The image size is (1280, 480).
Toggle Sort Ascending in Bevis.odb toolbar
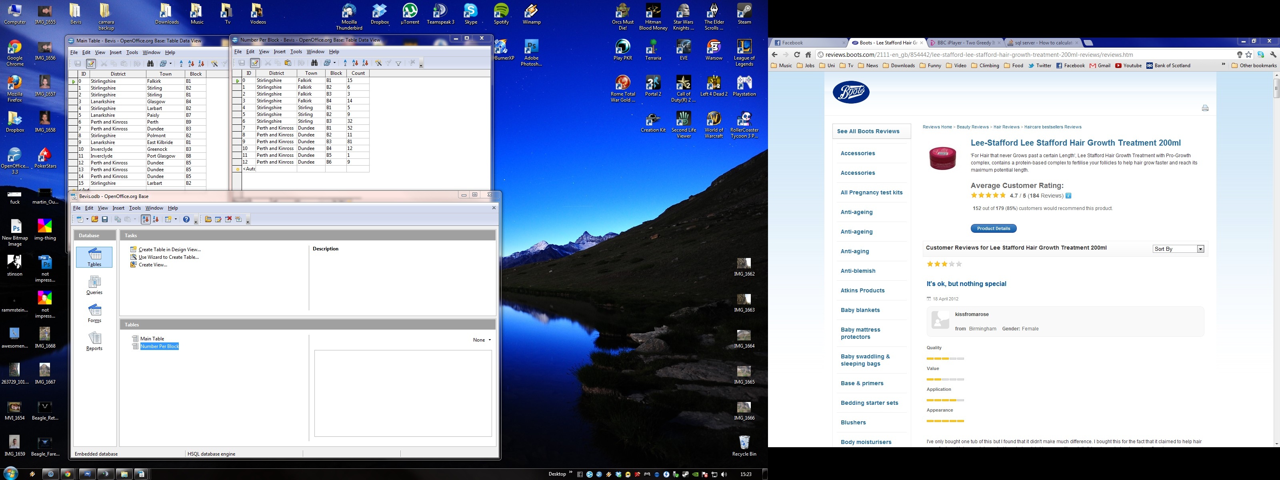click(145, 219)
